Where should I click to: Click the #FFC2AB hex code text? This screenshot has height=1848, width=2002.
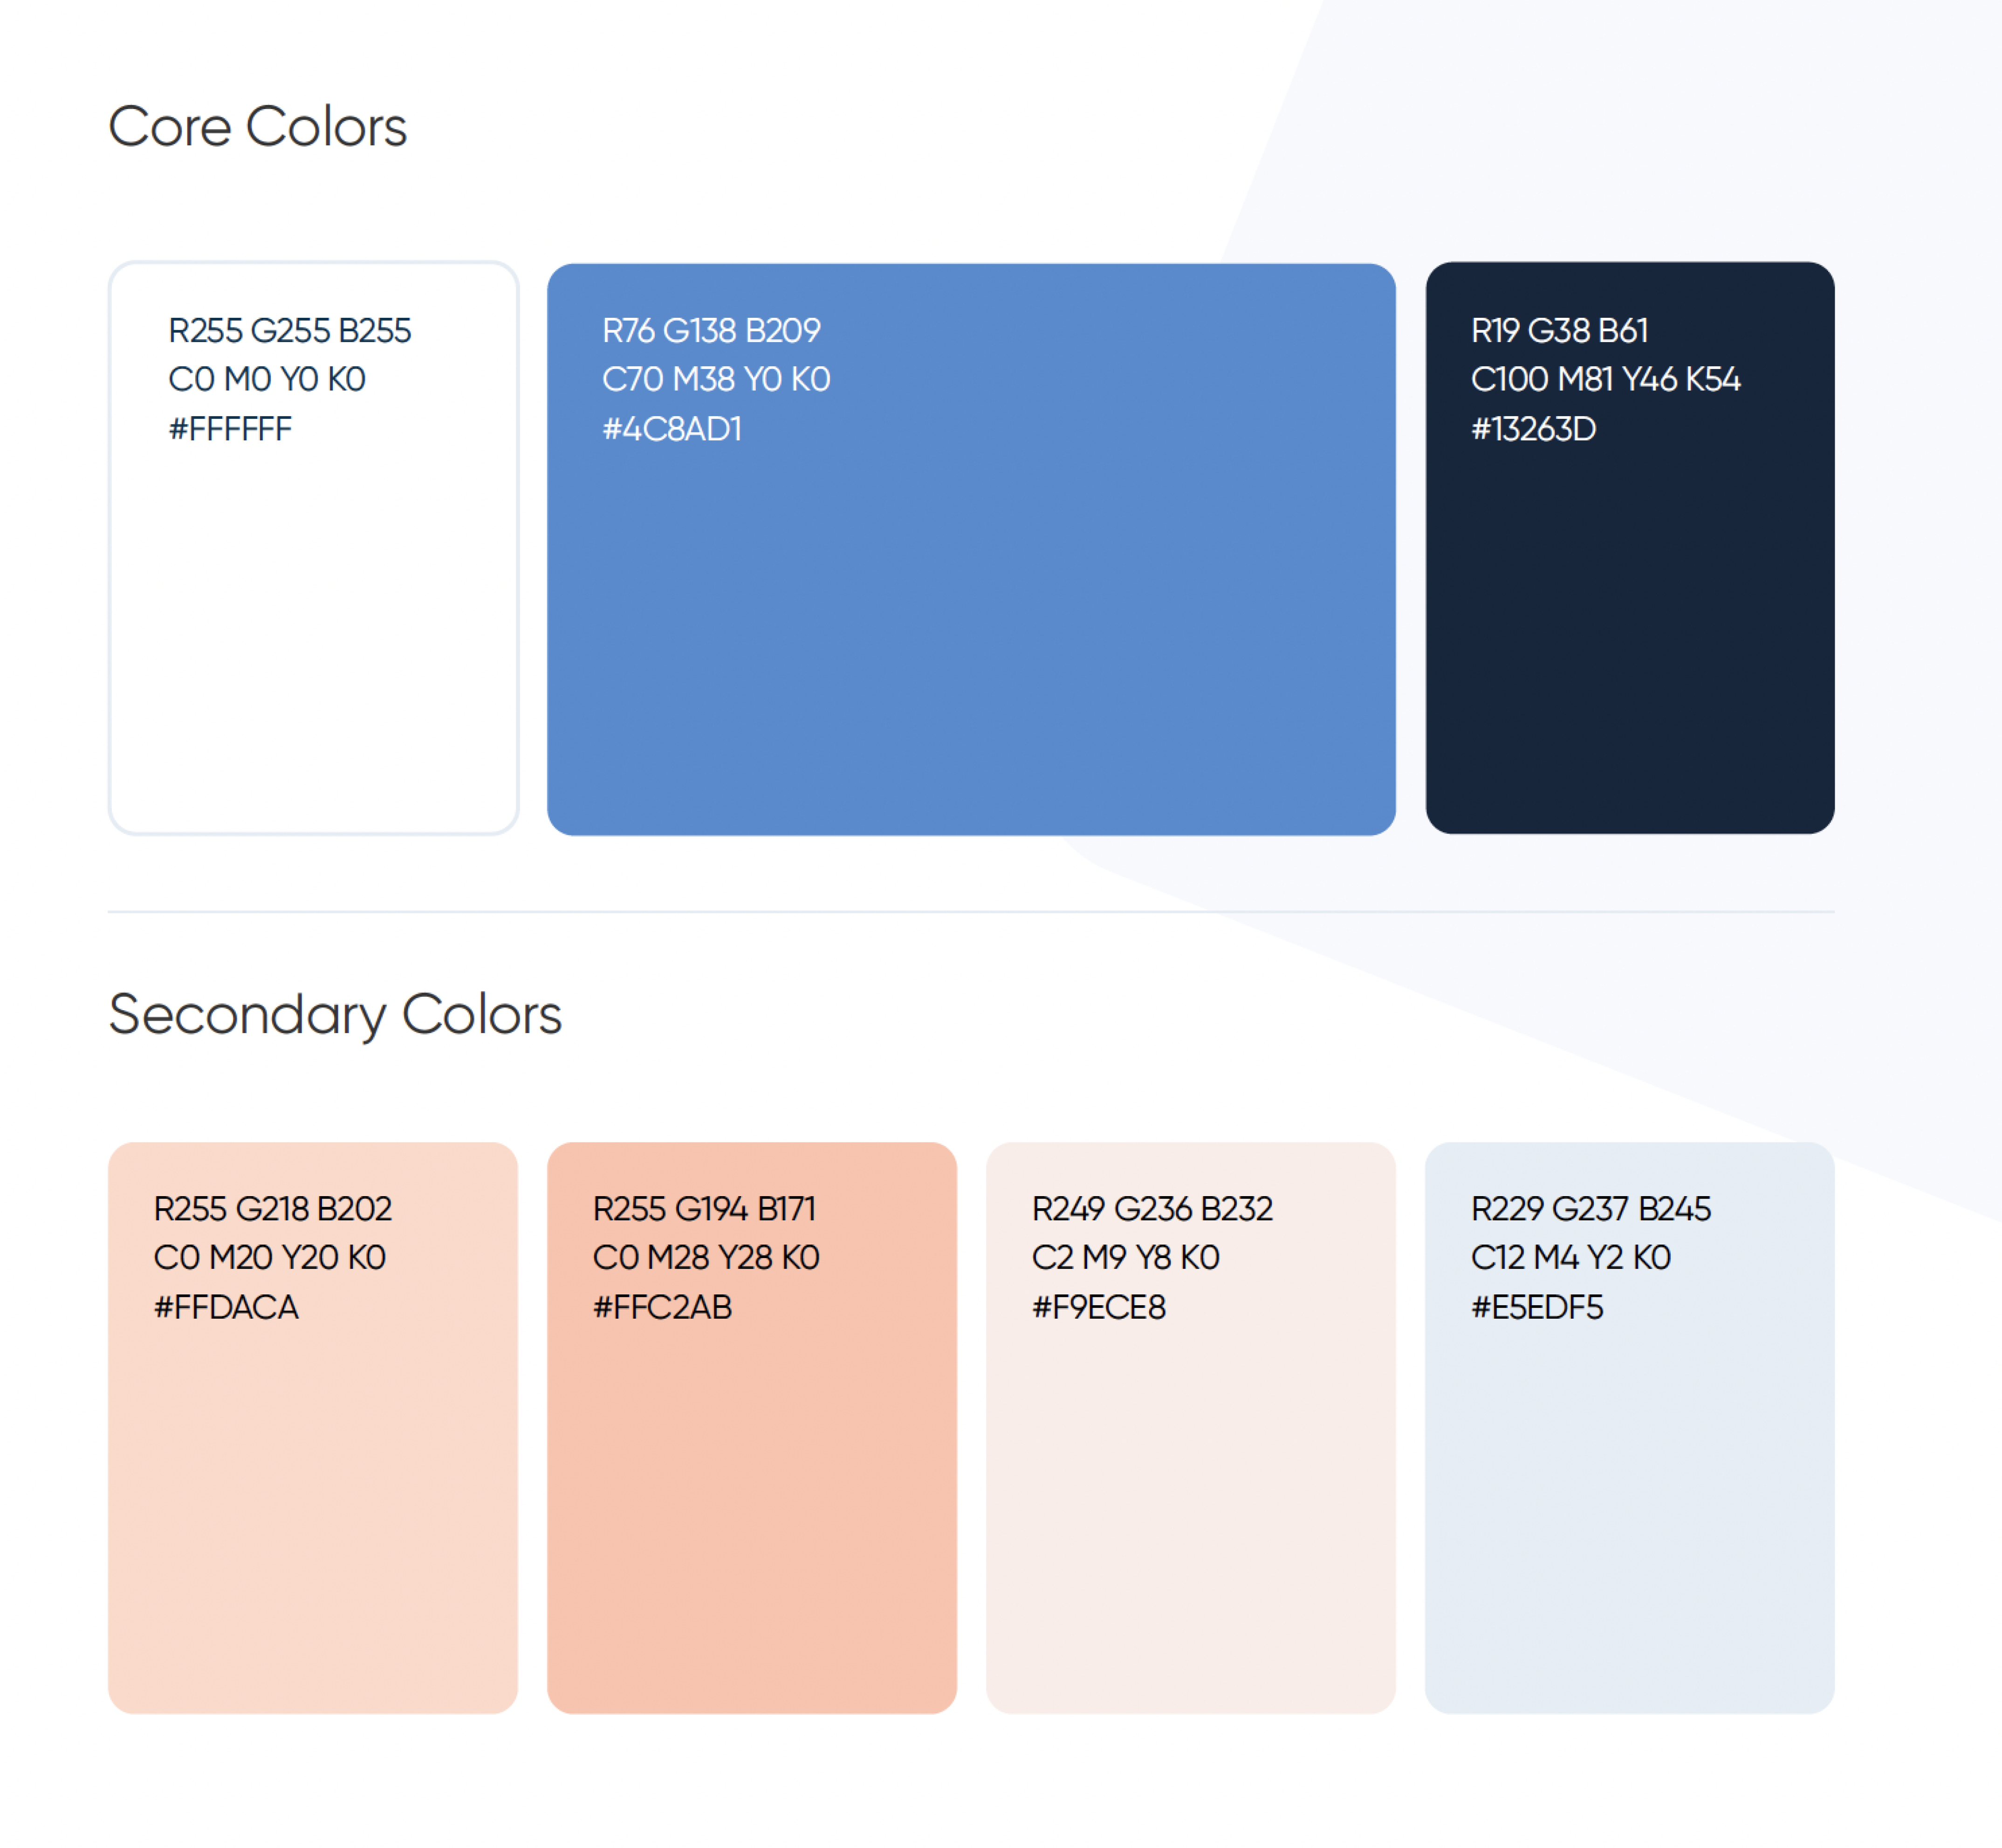pyautogui.click(x=662, y=1307)
